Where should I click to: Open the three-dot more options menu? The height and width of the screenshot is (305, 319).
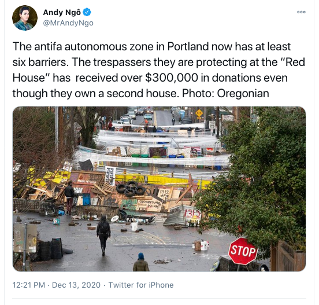point(301,12)
